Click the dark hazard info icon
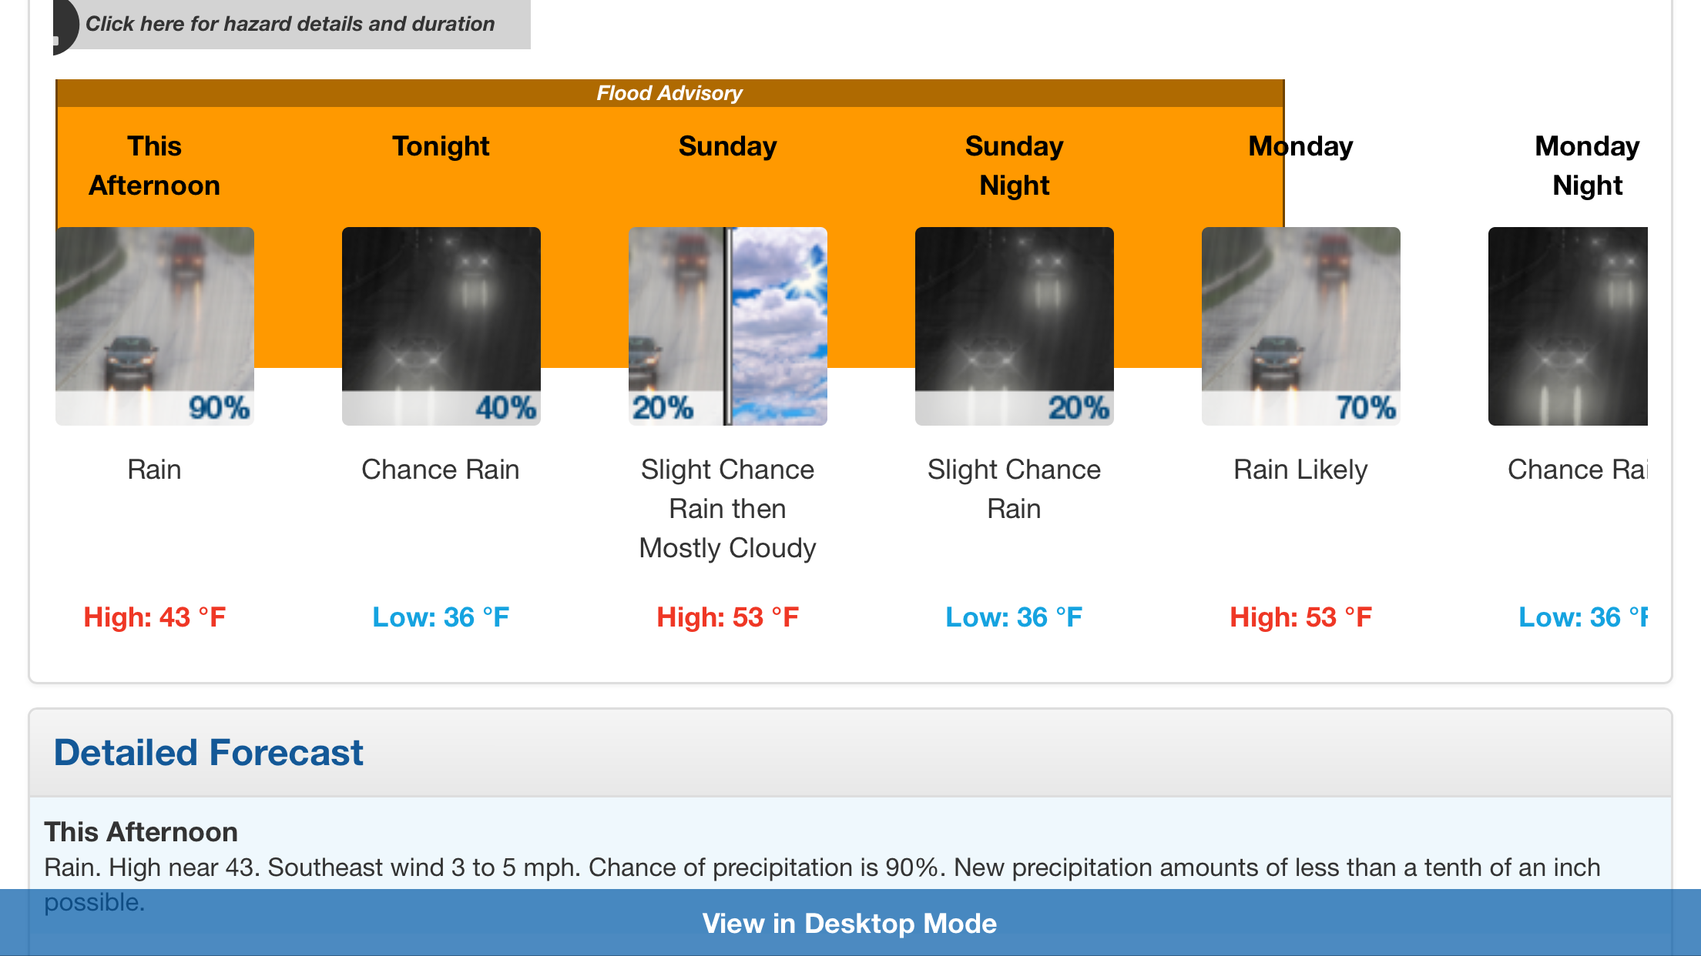 (x=65, y=25)
